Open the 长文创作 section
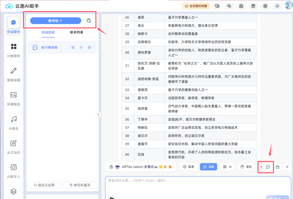The height and width of the screenshot is (199, 293). click(13, 147)
